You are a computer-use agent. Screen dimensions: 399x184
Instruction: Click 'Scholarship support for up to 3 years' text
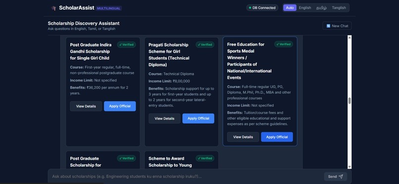(181, 97)
